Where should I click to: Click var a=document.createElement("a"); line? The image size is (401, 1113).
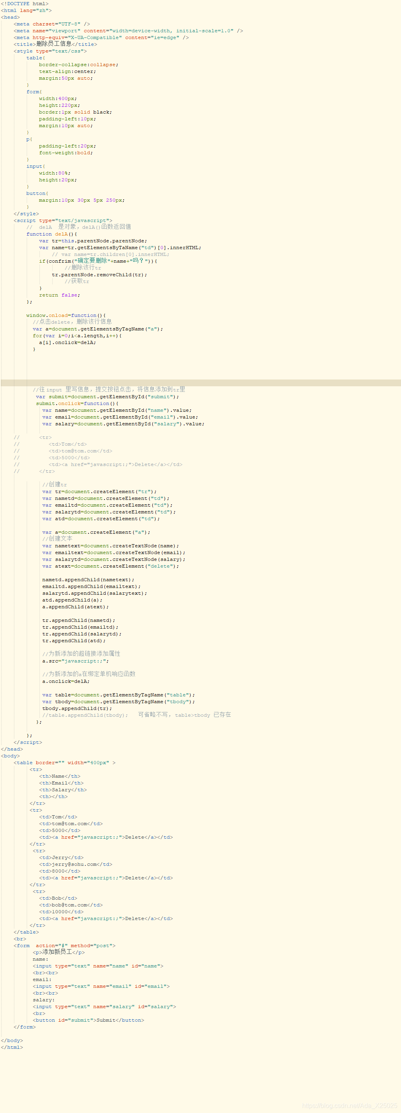[96, 532]
